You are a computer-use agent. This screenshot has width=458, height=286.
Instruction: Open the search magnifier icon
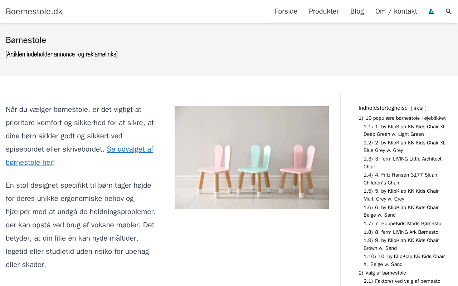(449, 11)
